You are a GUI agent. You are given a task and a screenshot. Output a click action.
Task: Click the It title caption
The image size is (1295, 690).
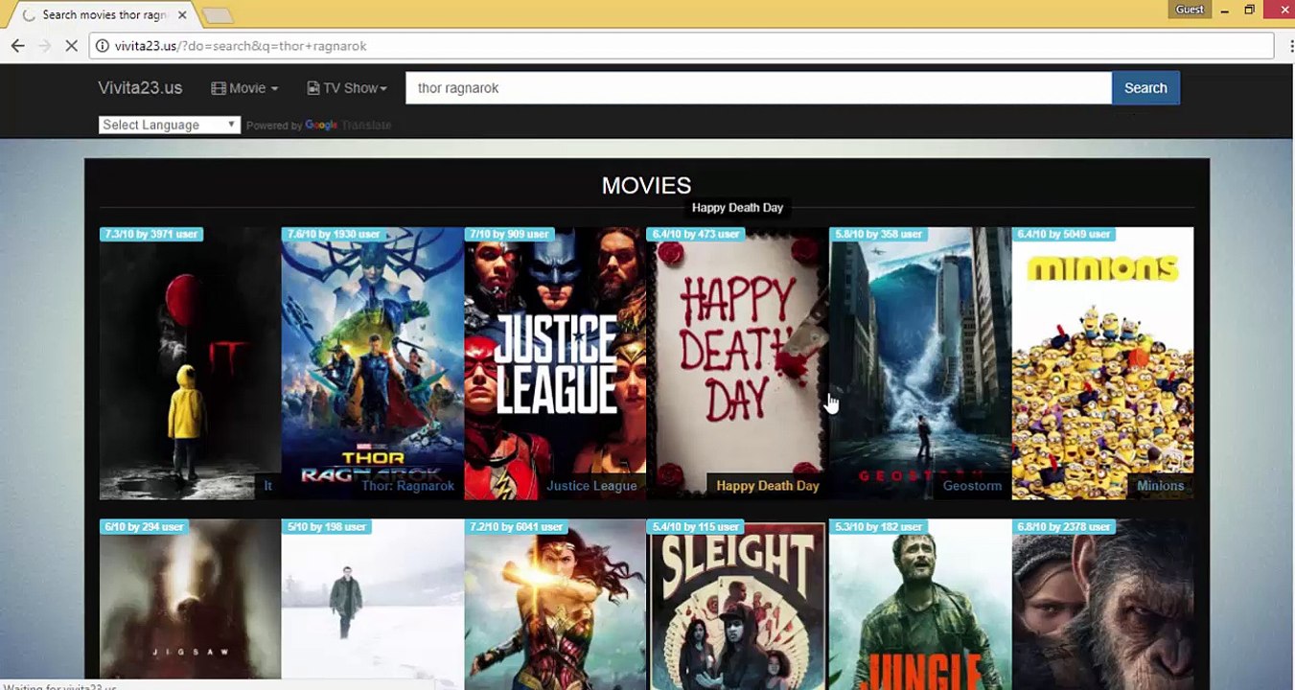(267, 486)
